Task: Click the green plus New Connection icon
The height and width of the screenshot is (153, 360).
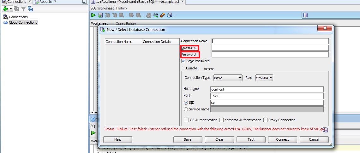Action: pyautogui.click(x=5, y=9)
